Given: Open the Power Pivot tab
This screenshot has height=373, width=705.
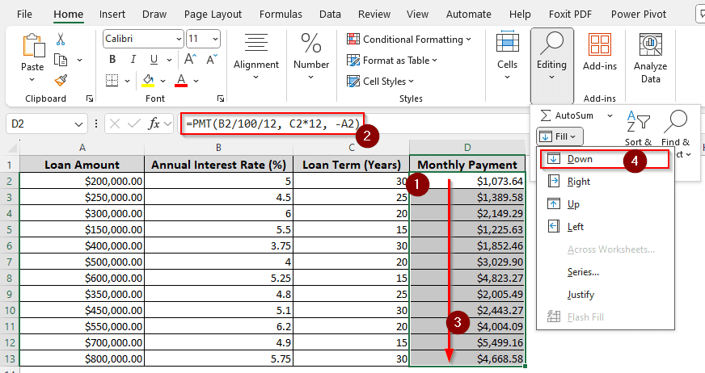Looking at the screenshot, I should click(639, 14).
